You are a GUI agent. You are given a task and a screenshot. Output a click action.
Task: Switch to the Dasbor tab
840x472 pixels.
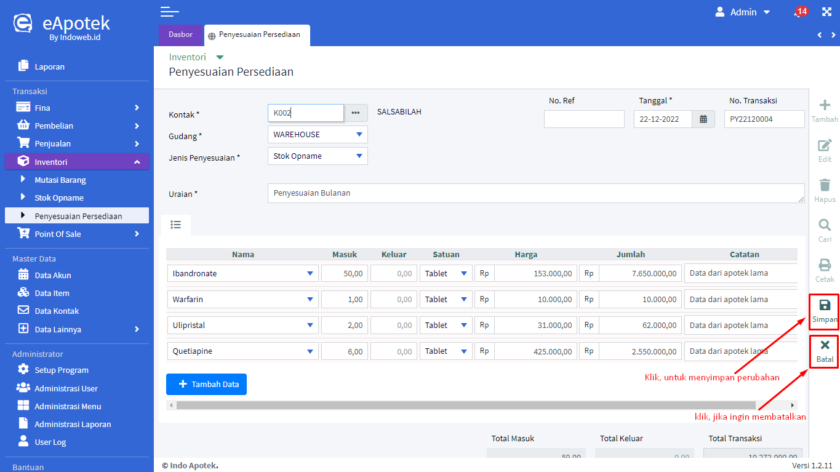[x=180, y=35]
